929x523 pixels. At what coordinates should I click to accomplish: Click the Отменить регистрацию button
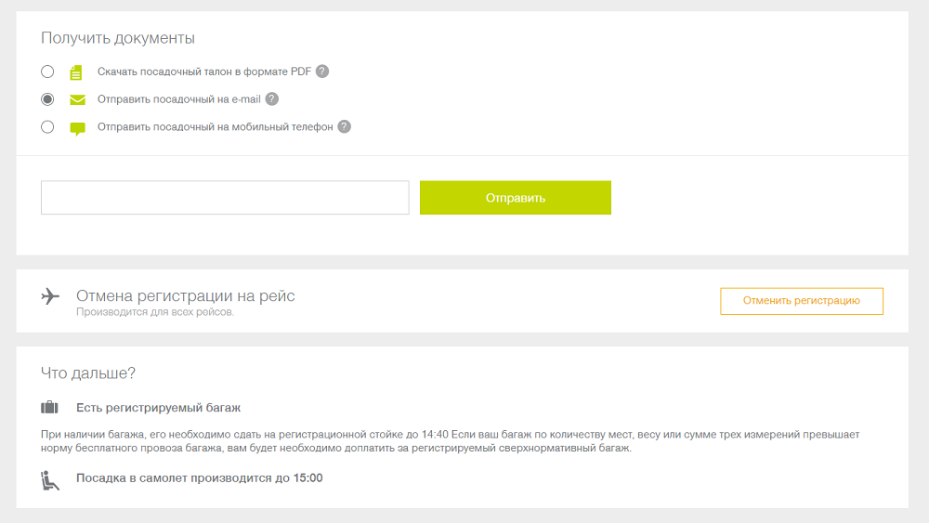point(801,301)
